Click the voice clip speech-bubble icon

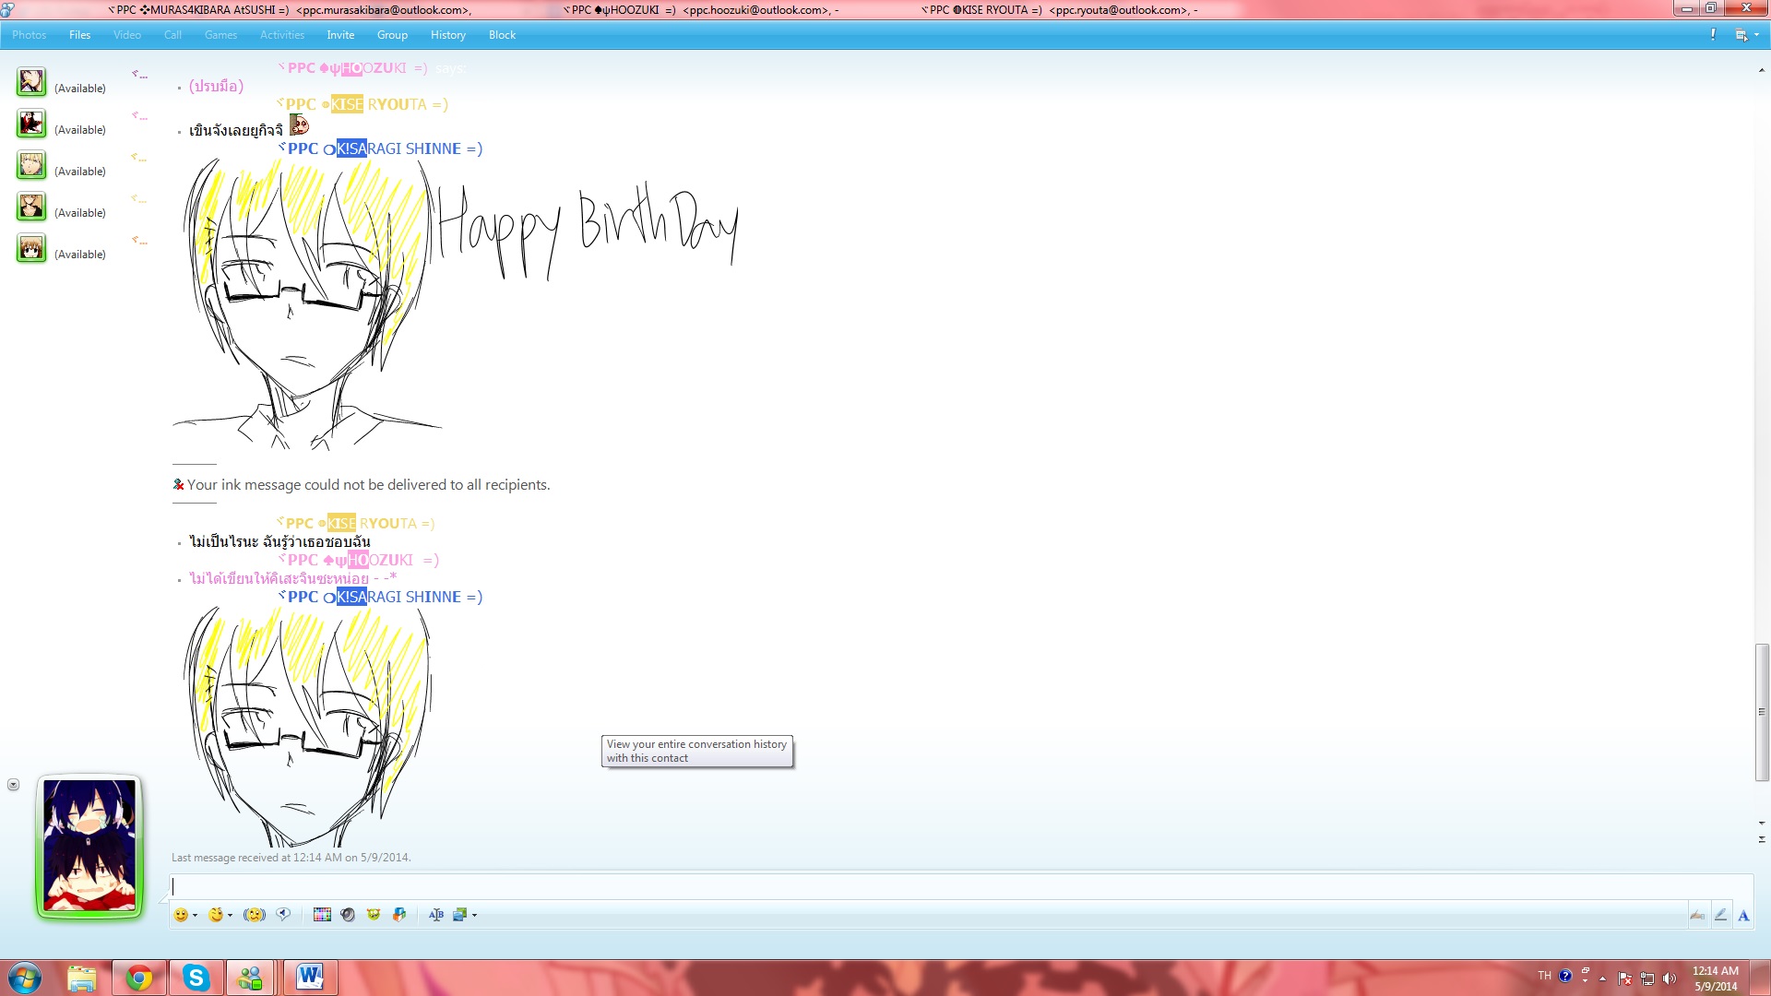pyautogui.click(x=283, y=914)
